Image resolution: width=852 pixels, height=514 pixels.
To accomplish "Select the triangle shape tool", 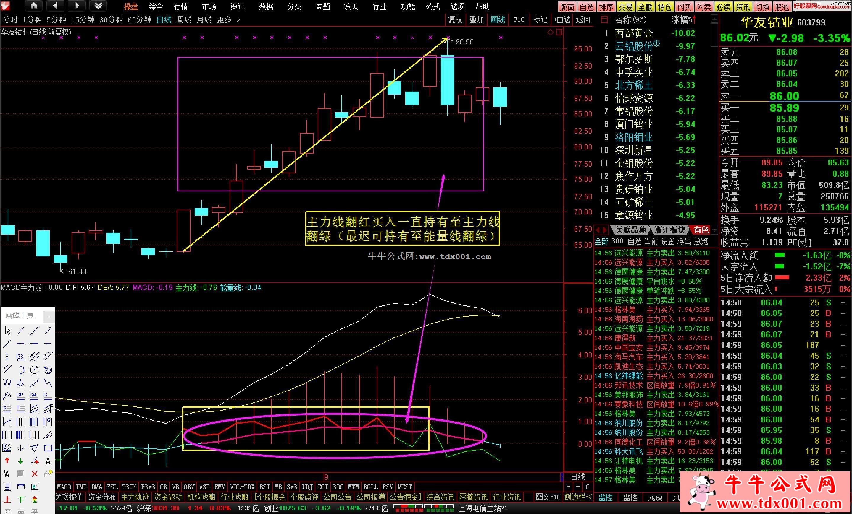I will coord(34,448).
